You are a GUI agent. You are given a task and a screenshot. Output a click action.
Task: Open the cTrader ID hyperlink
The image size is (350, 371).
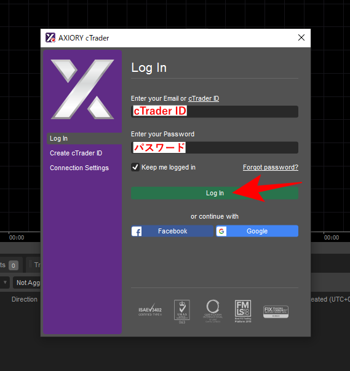204,98
